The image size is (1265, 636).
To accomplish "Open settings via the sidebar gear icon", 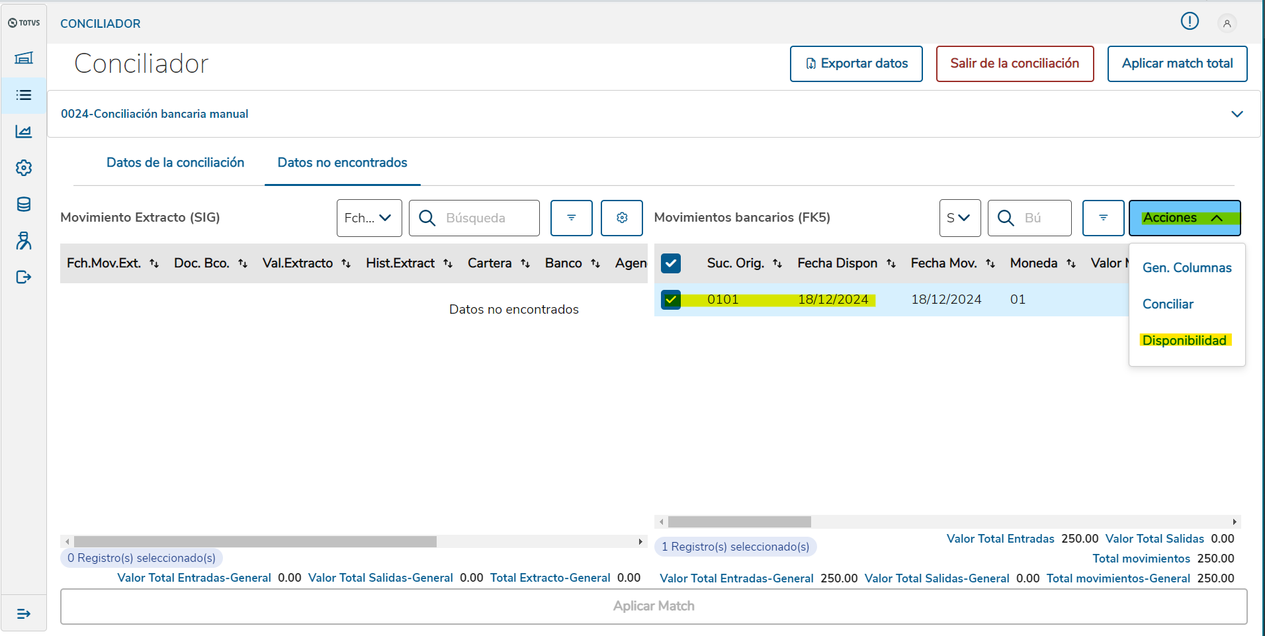I will [x=24, y=167].
